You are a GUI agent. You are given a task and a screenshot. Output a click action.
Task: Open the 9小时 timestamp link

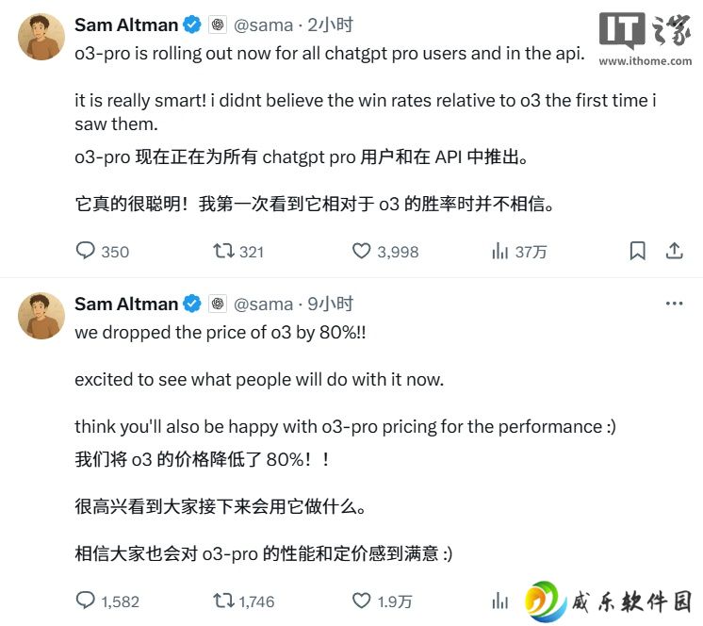point(331,304)
